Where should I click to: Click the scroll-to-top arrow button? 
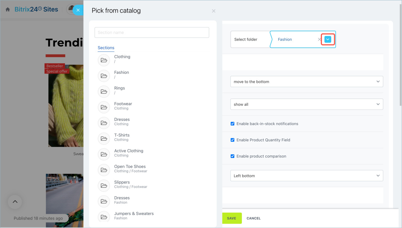point(15,202)
